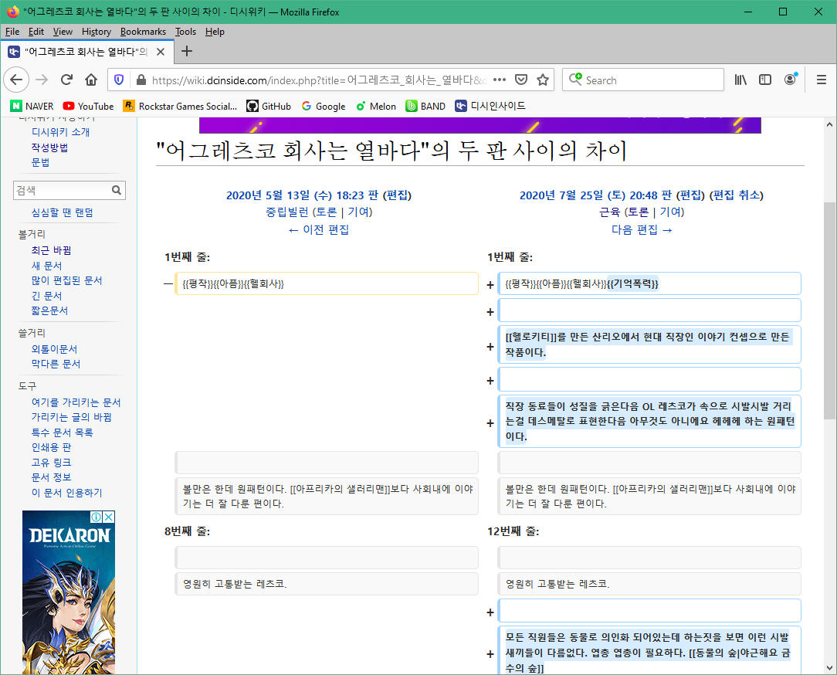
Task: Open the History menu
Action: (x=96, y=32)
